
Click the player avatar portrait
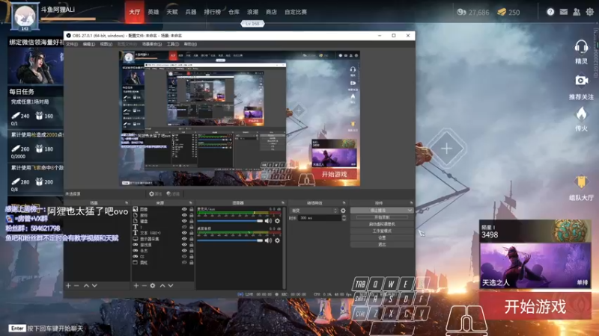tap(25, 16)
